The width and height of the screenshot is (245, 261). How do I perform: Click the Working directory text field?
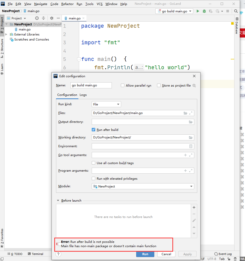click(x=140, y=137)
